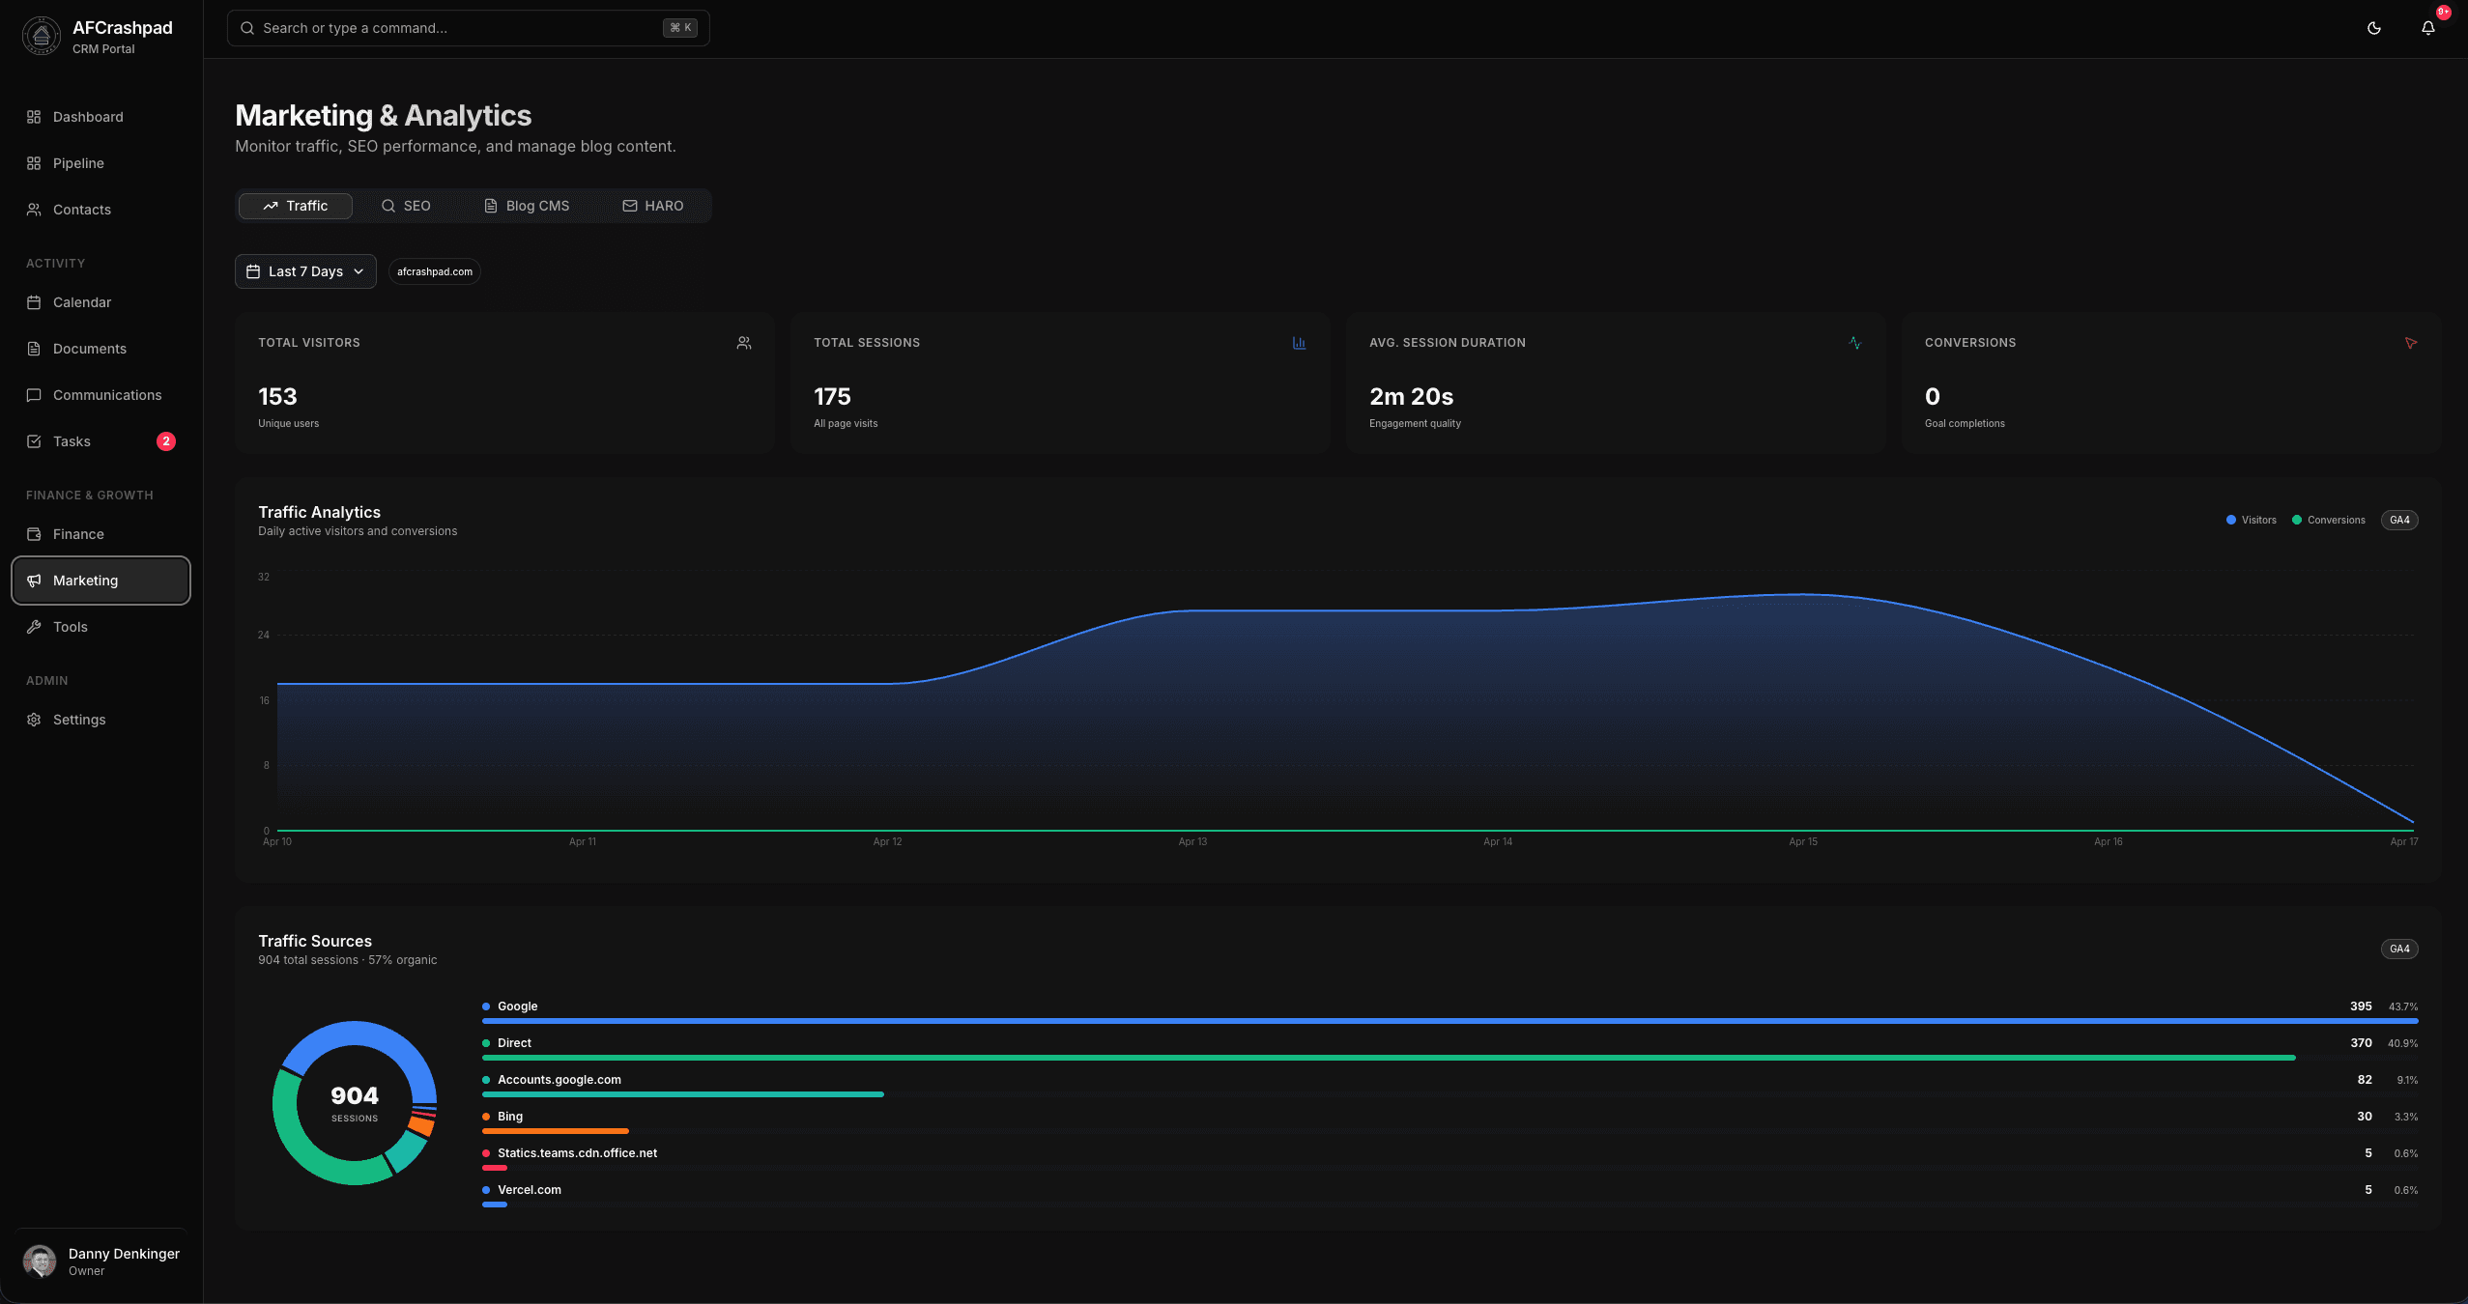
Task: Open Danny Denkinger profile menu
Action: point(100,1261)
